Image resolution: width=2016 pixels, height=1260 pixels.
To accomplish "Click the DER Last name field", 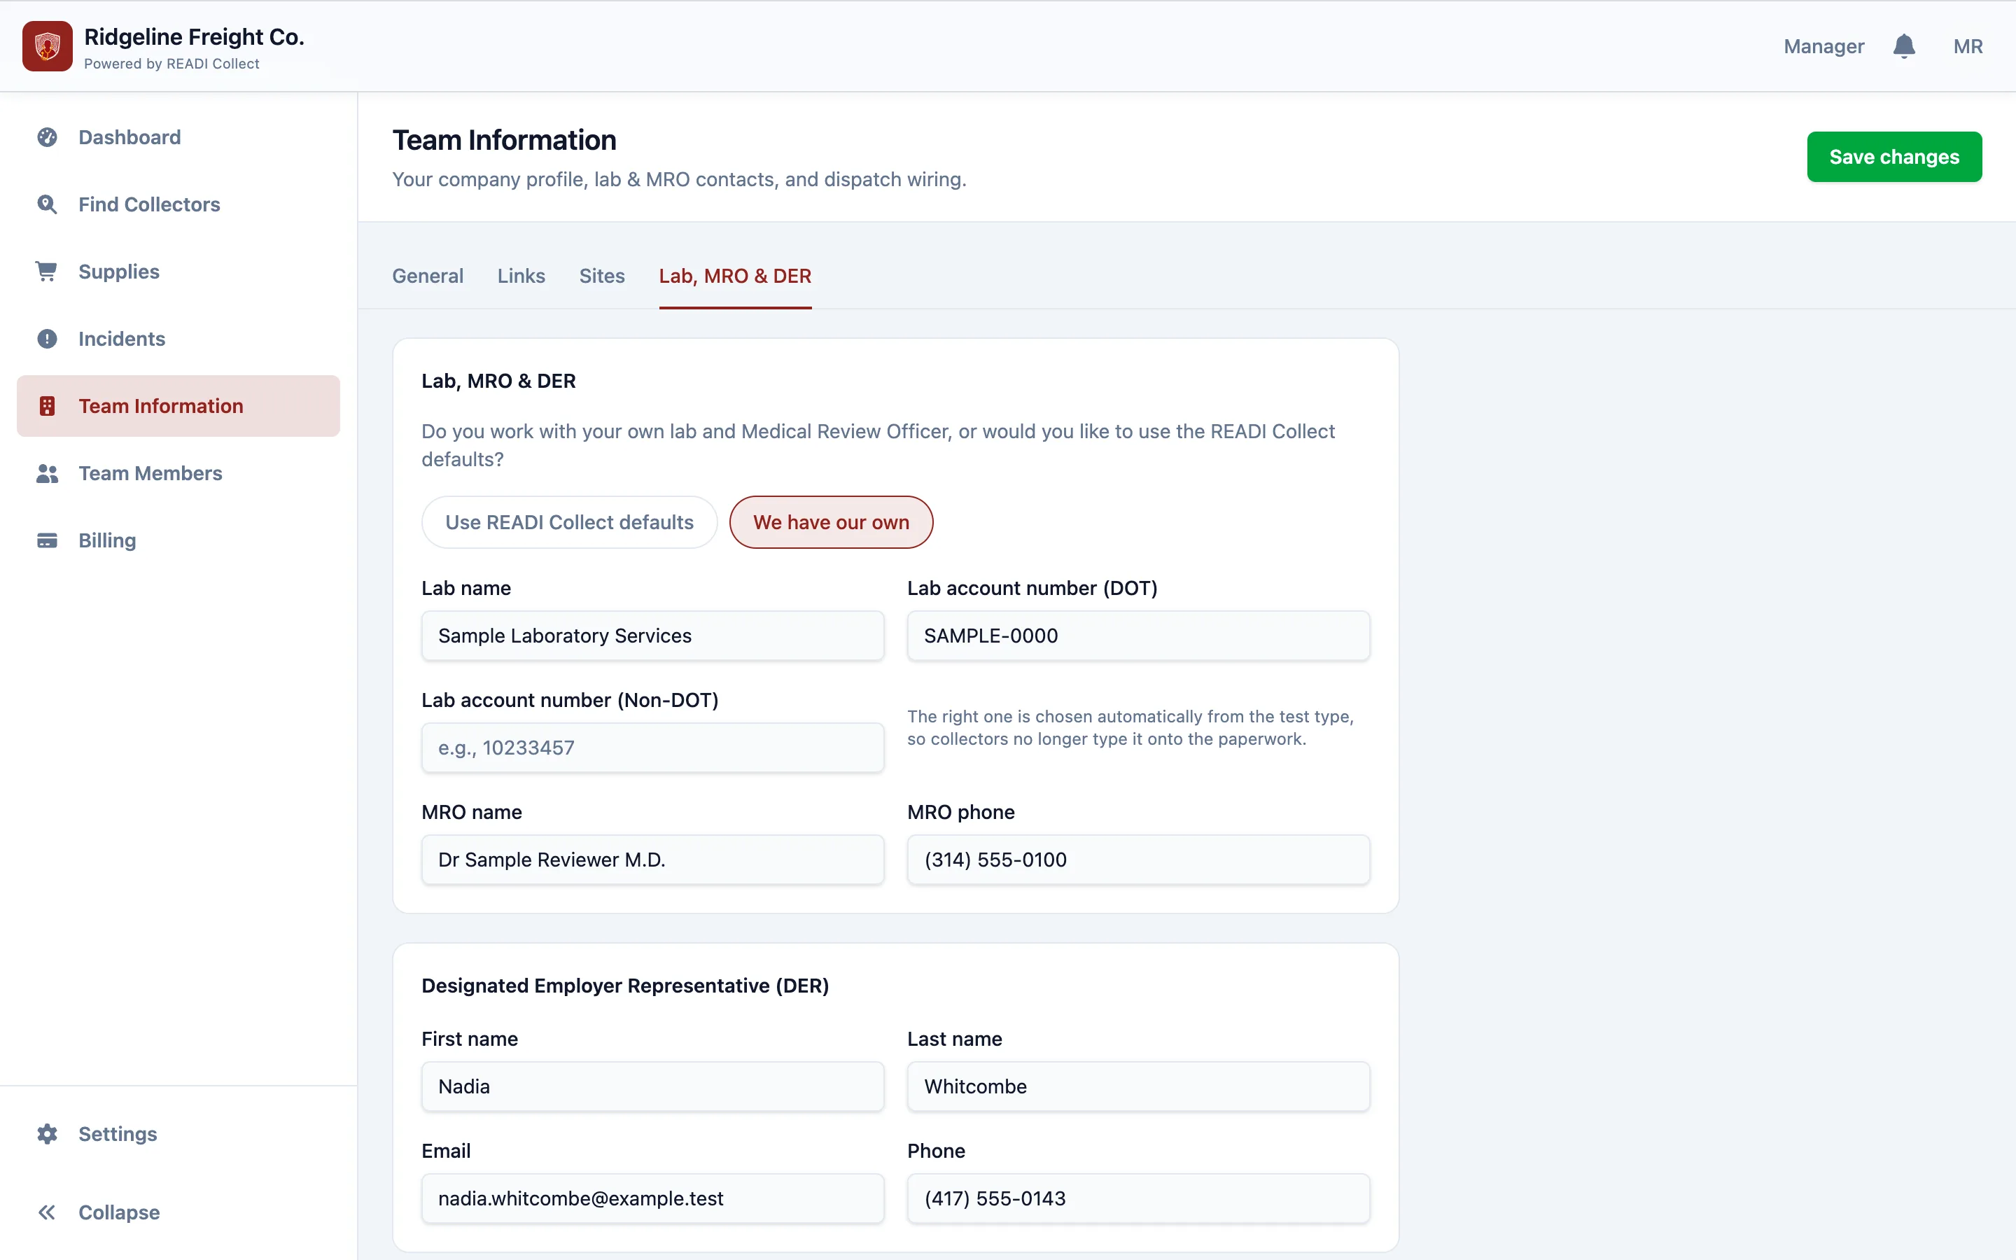I will point(1138,1086).
